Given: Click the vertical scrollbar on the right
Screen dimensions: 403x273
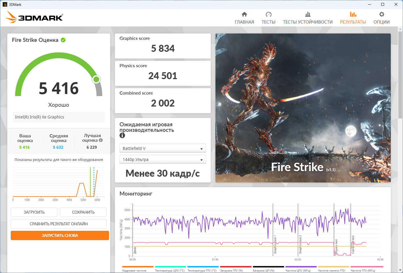Looking at the screenshot, I should click(400, 76).
